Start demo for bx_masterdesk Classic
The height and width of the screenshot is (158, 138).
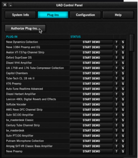coord(91,120)
